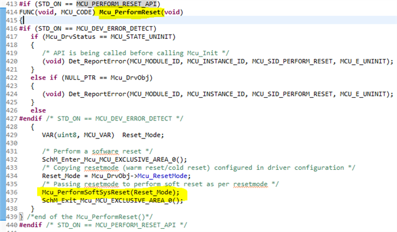Click the comment on line 419
397x232 pixels.
coord(136,53)
